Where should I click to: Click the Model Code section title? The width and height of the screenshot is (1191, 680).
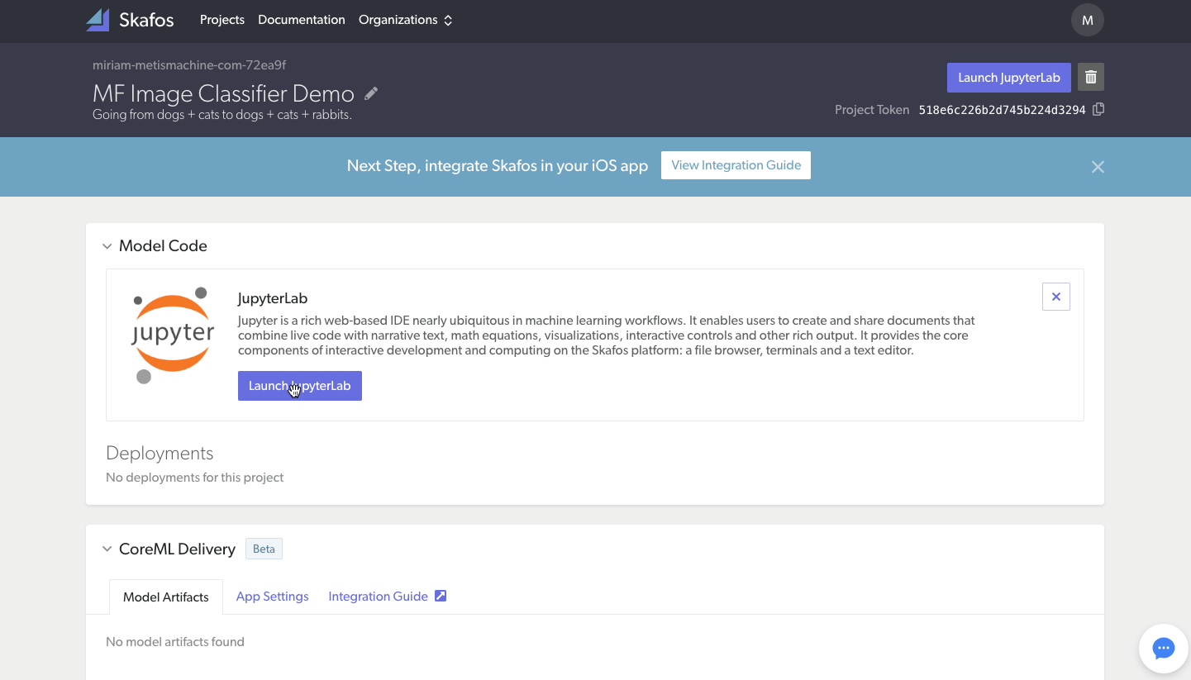(x=163, y=246)
